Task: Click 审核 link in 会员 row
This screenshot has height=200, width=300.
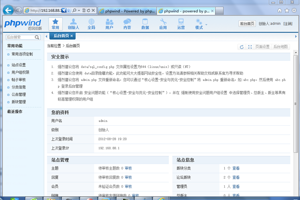Action: 128,187
